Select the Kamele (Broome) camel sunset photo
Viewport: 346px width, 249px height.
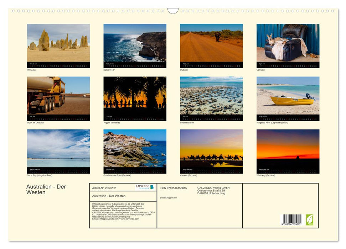211,149
